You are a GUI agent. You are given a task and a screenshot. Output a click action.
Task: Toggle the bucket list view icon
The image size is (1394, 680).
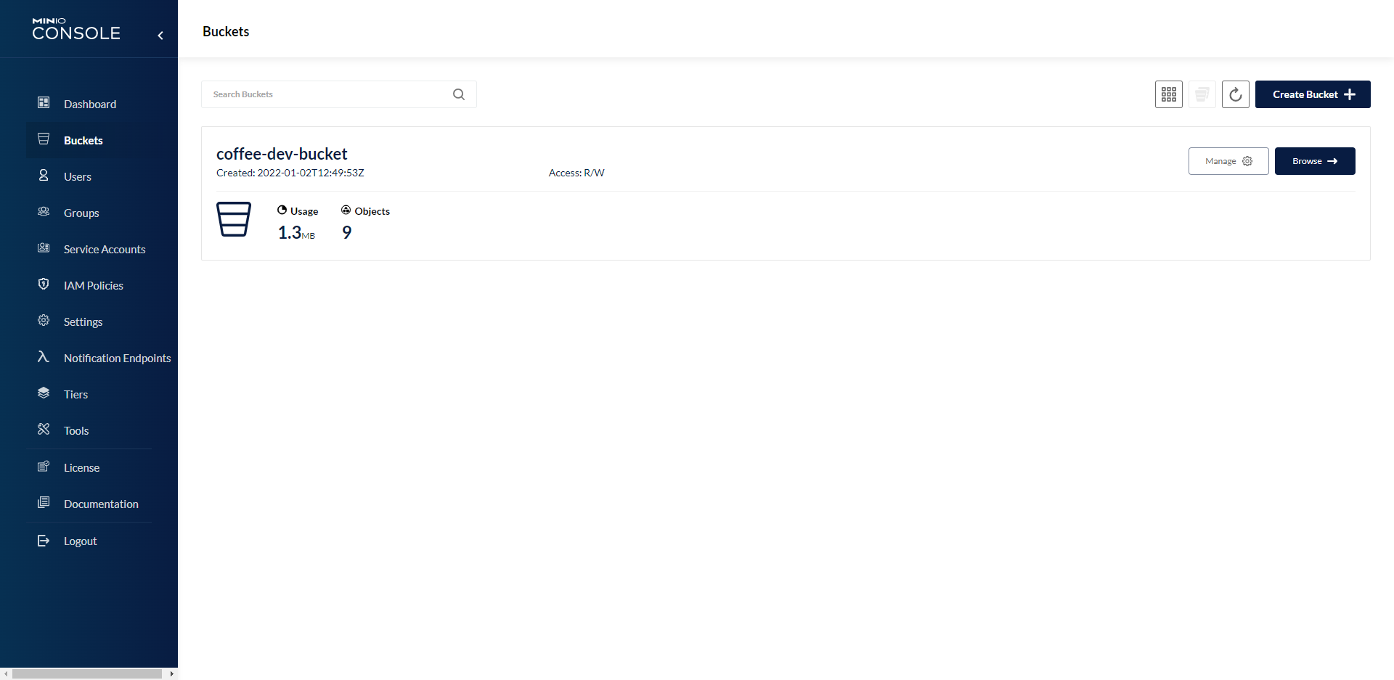click(1202, 94)
